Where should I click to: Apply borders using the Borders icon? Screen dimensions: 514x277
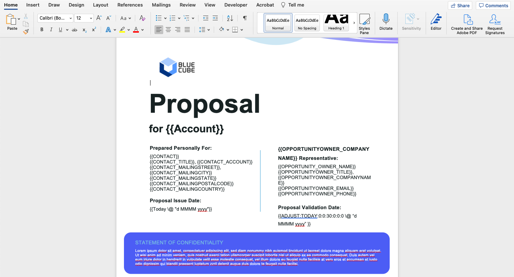[235, 30]
